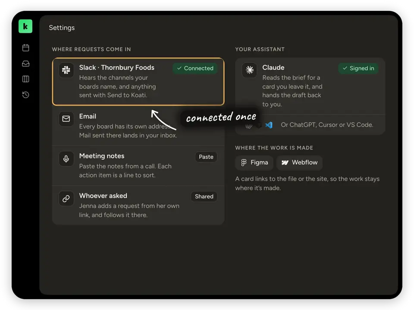Open the inbox tray icon in sidebar
This screenshot has height=310, width=414.
coord(25,64)
